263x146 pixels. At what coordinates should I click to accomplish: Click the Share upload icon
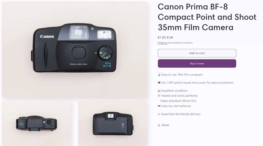click(x=159, y=125)
